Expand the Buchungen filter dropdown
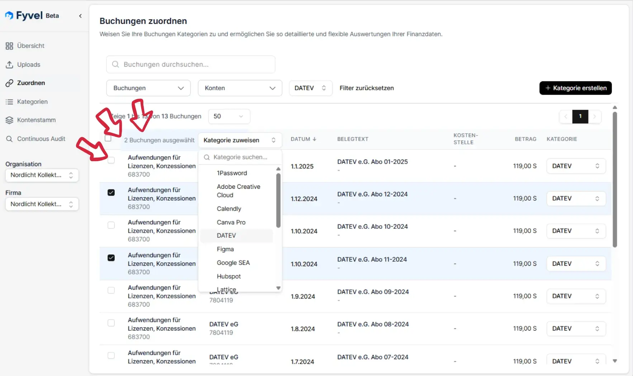Viewport: 633px width, 376px height. [148, 88]
